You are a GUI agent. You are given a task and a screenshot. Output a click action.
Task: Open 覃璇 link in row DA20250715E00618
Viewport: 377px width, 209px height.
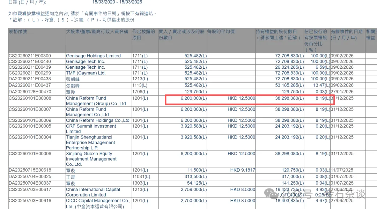tap(71, 170)
